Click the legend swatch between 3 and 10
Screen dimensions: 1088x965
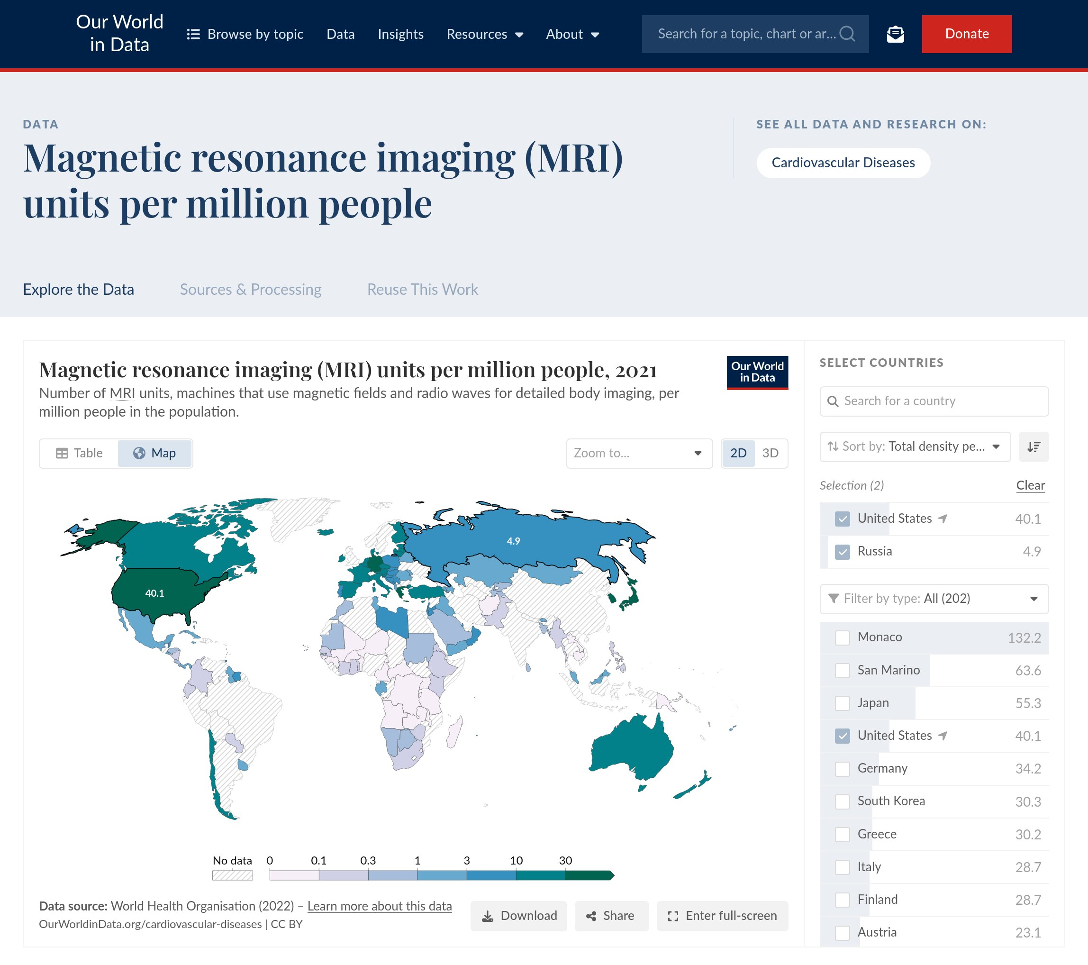pyautogui.click(x=491, y=875)
